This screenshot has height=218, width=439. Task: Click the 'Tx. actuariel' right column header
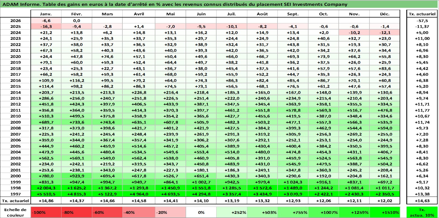pos(422,14)
